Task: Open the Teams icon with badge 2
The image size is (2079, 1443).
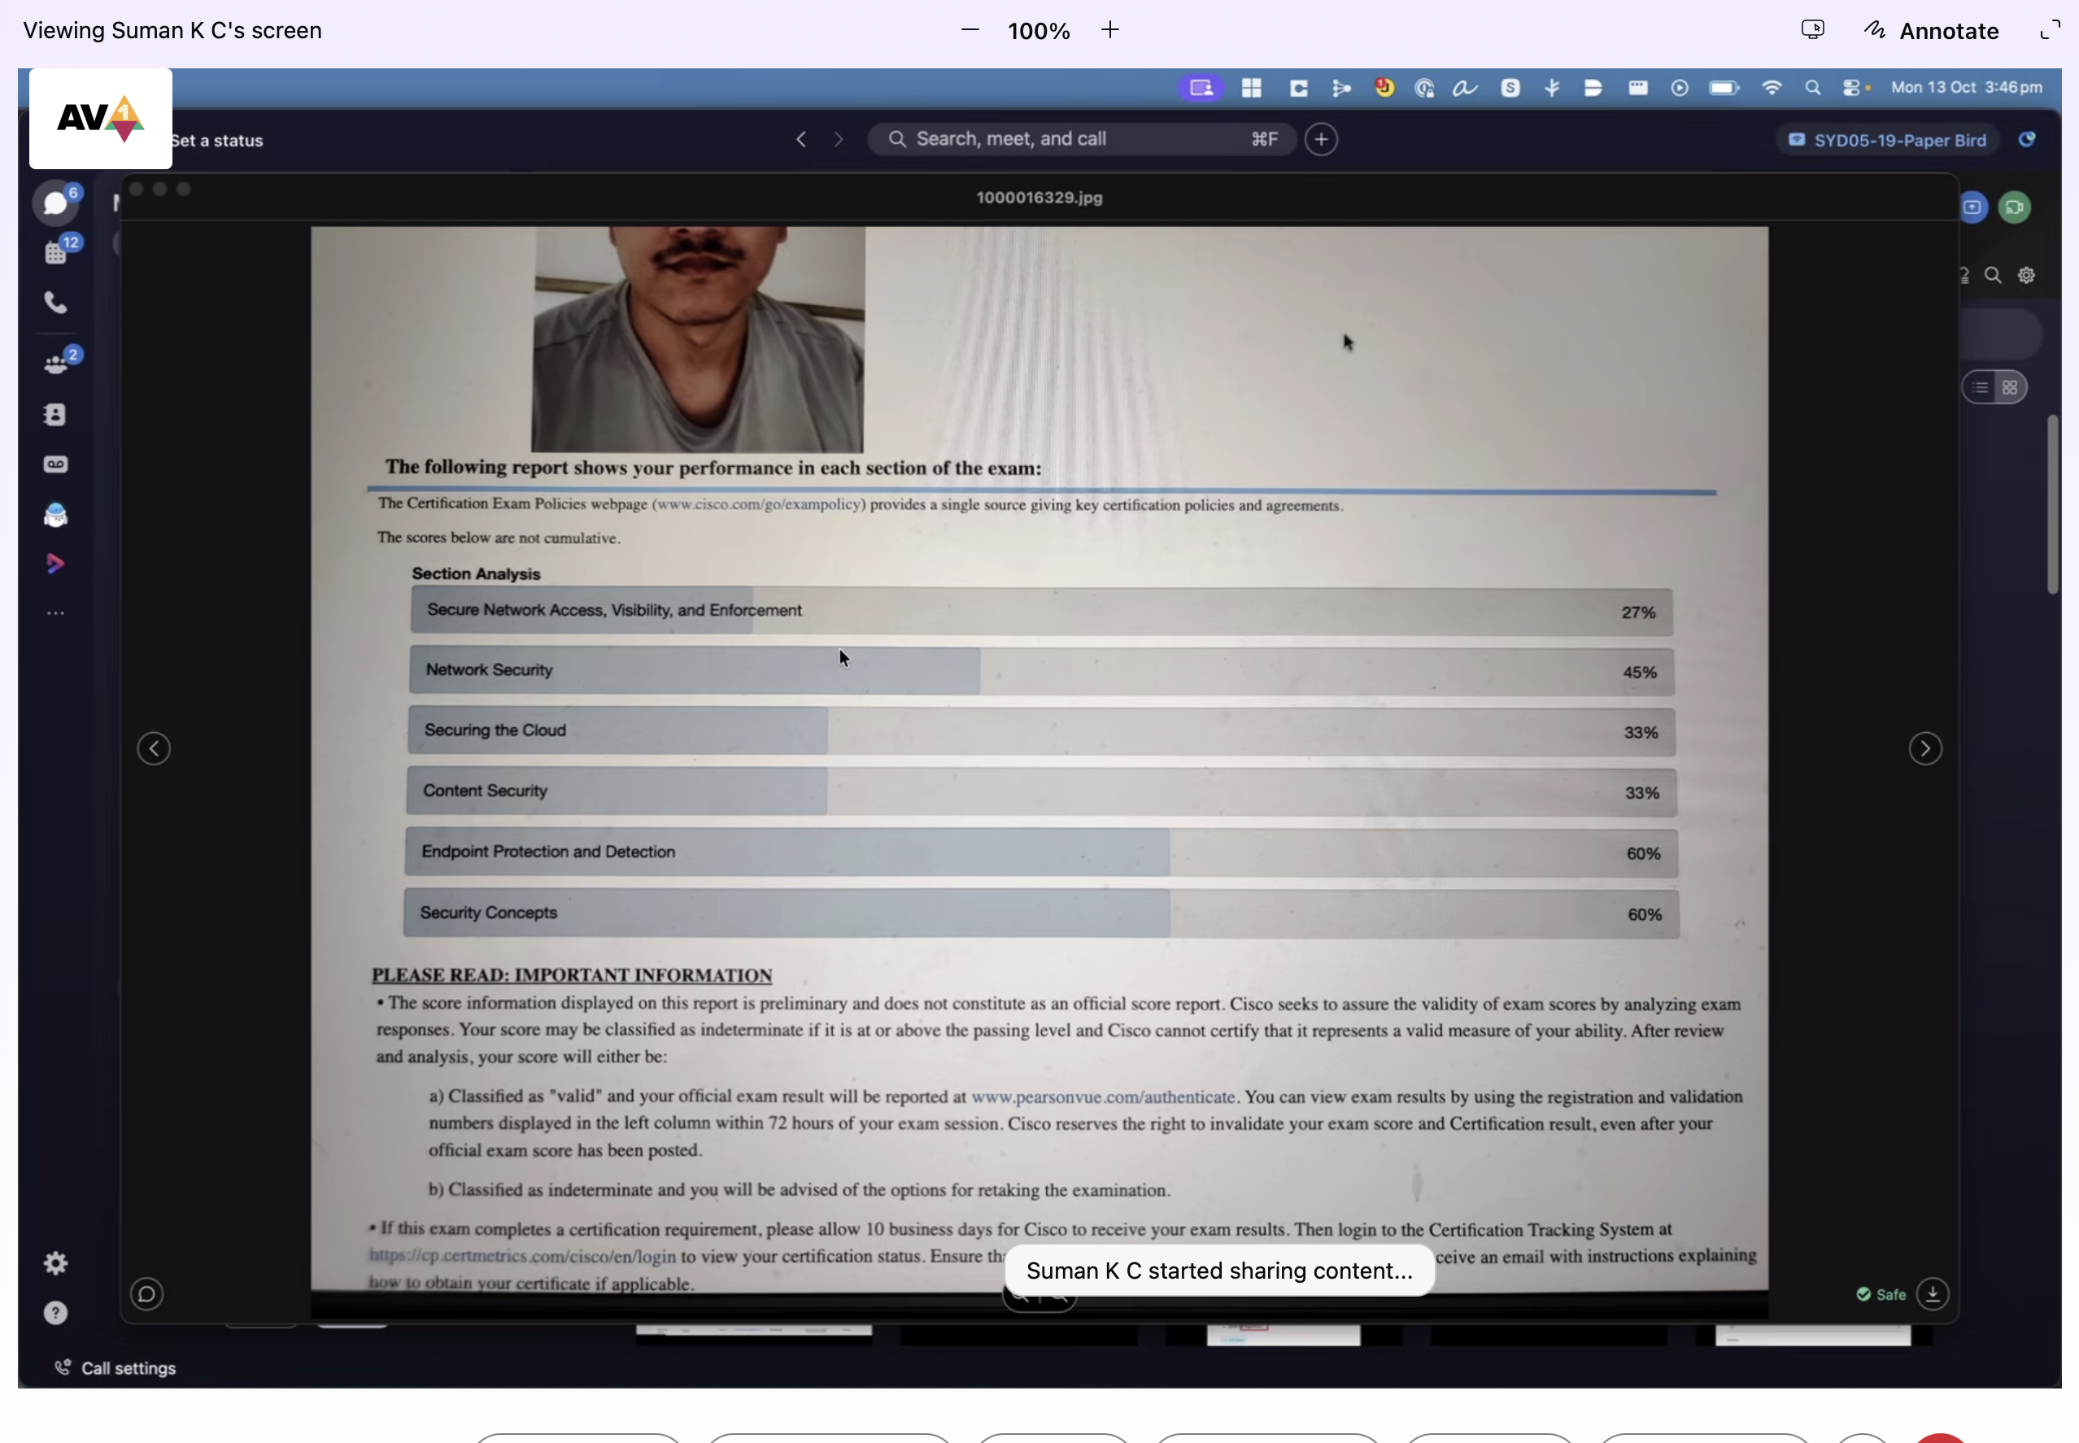Action: coord(55,364)
